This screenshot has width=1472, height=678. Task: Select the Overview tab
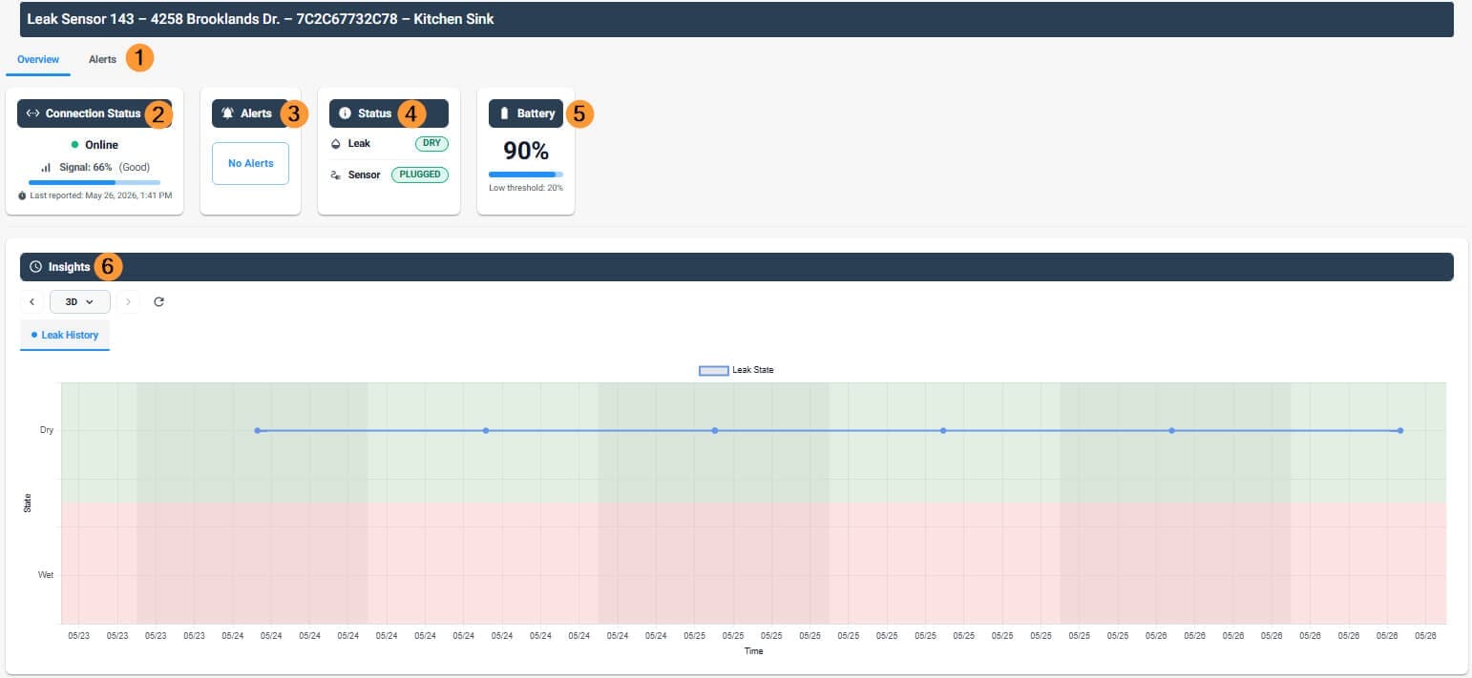coord(38,59)
